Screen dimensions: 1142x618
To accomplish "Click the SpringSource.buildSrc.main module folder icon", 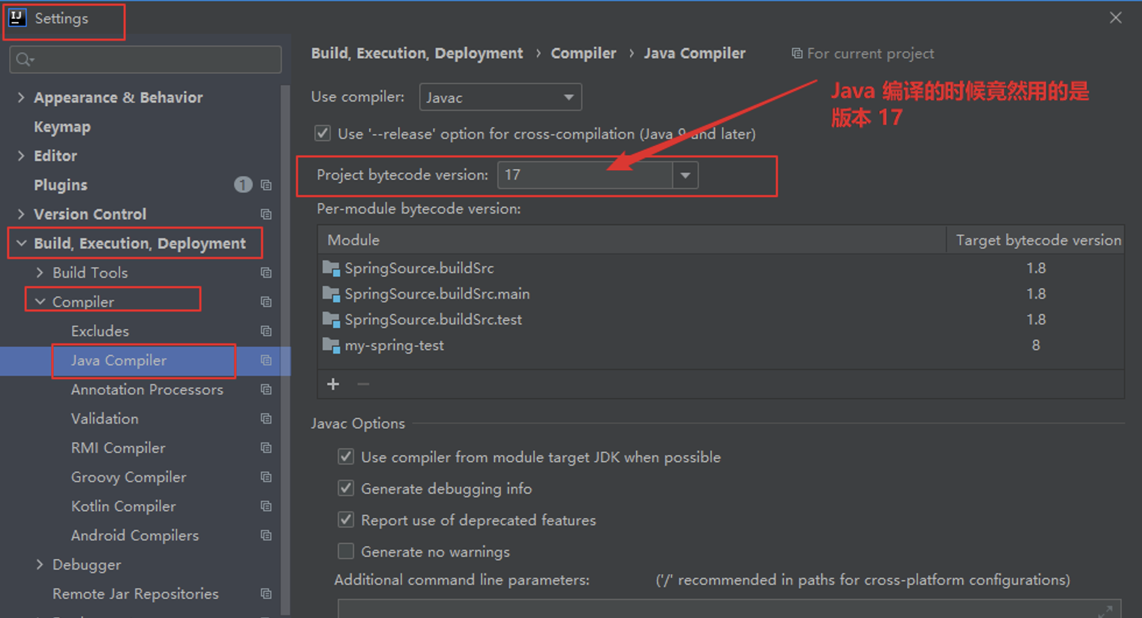I will point(331,294).
